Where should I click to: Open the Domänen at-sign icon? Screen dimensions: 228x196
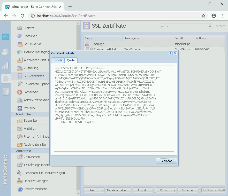[20, 36]
